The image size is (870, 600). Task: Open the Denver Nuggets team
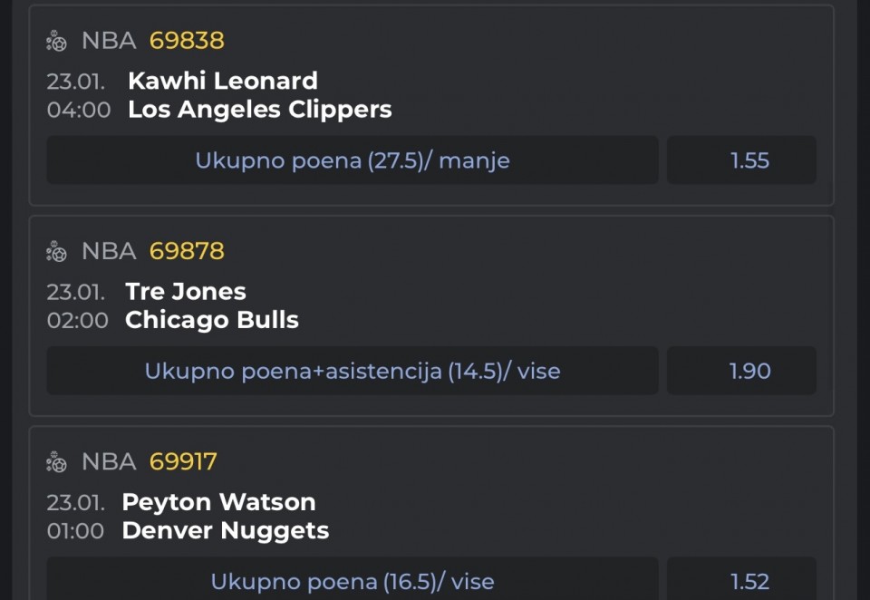[226, 530]
